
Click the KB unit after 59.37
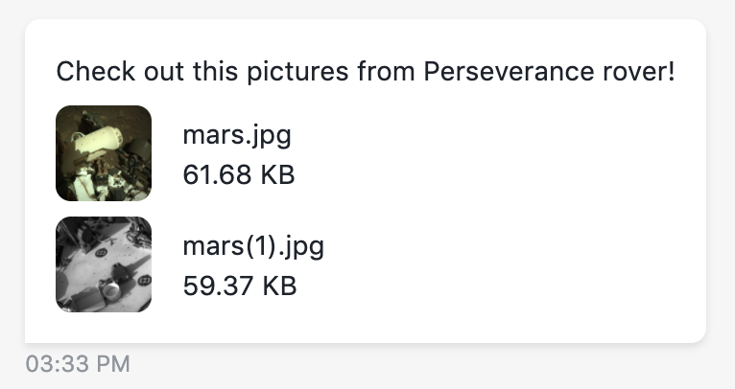tap(279, 286)
